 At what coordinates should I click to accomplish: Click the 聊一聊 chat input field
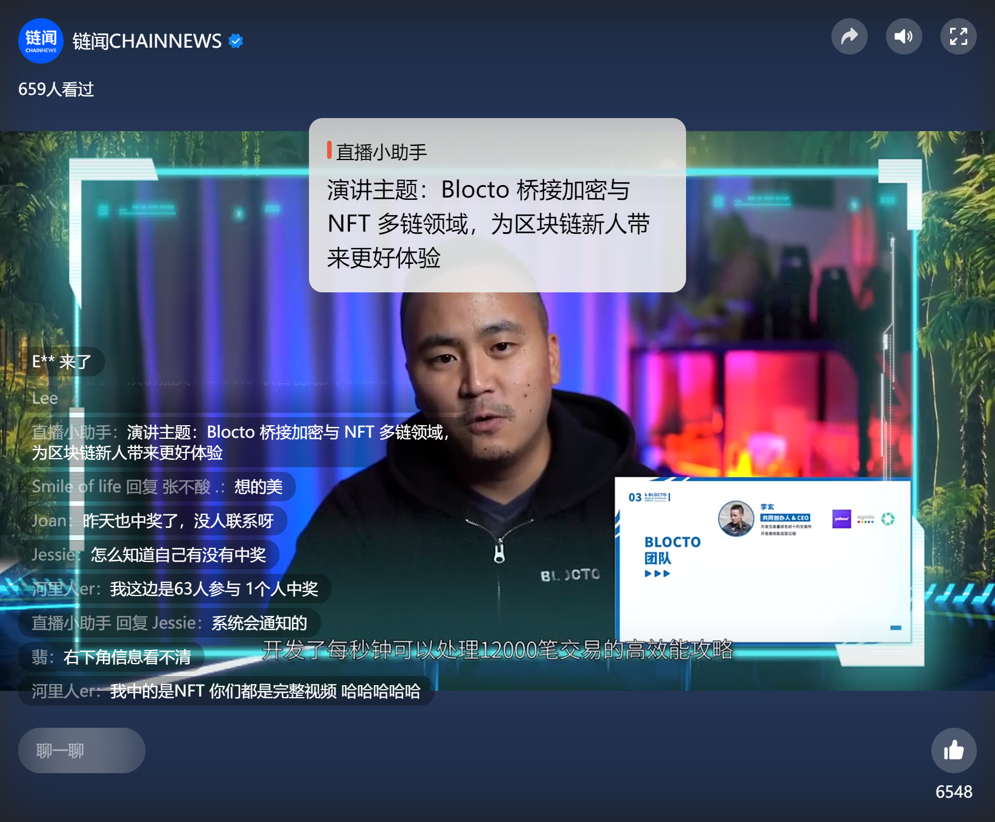coord(82,750)
